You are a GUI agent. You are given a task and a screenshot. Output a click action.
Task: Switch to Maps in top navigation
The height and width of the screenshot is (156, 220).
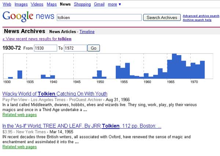click(x=52, y=4)
